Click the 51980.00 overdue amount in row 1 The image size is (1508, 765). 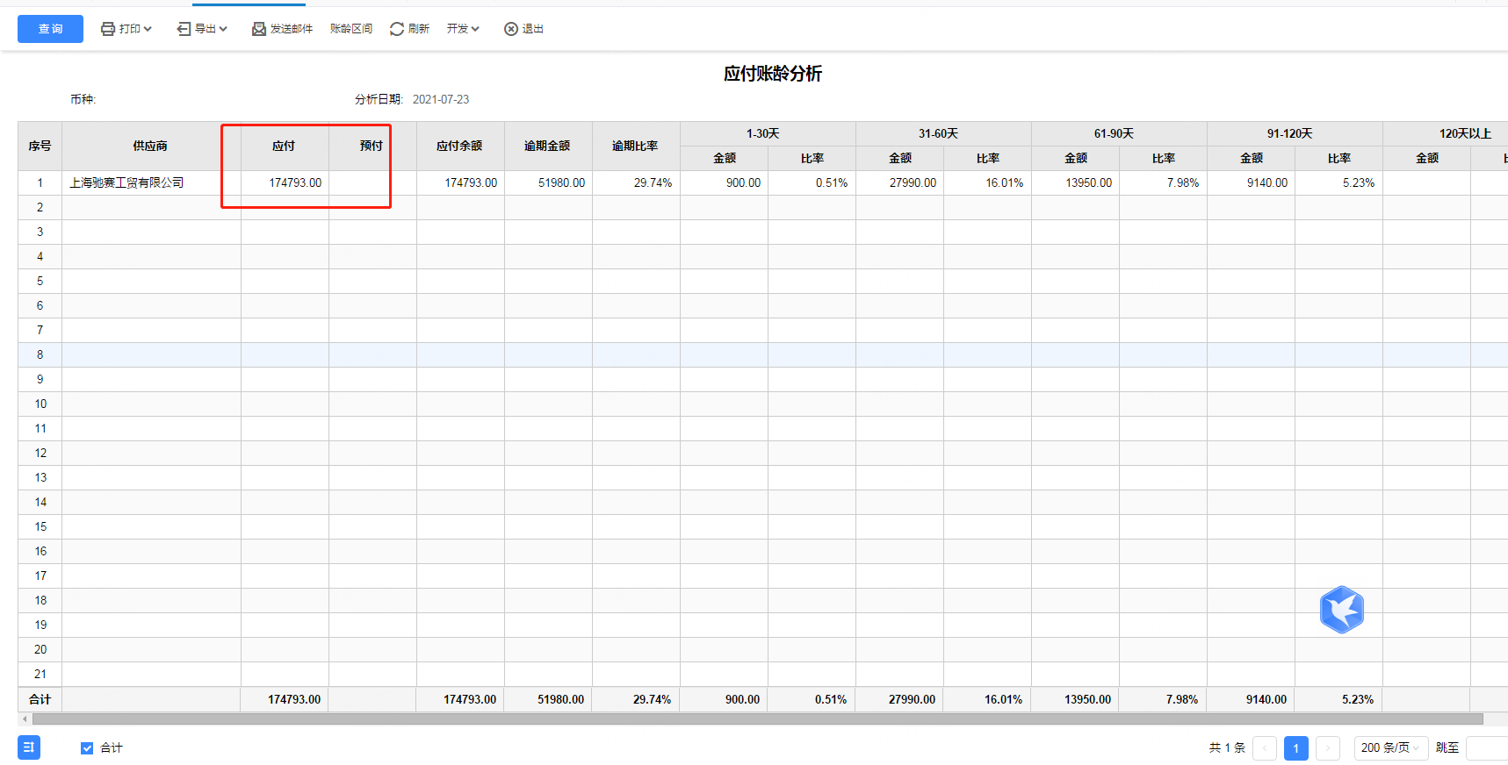(x=561, y=182)
